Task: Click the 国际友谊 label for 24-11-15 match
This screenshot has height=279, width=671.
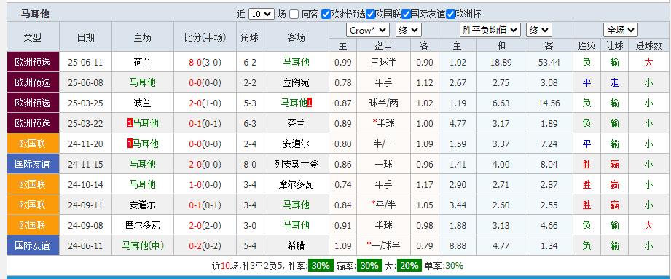Action: [33, 164]
